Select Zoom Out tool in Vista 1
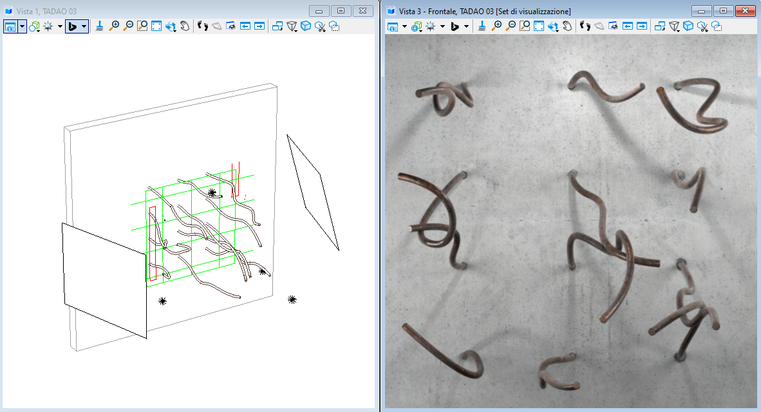Image resolution: width=761 pixels, height=412 pixels. coord(128,26)
